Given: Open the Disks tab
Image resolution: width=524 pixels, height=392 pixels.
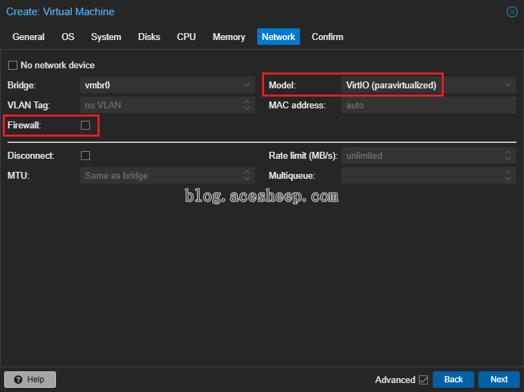Looking at the screenshot, I should 149,37.
